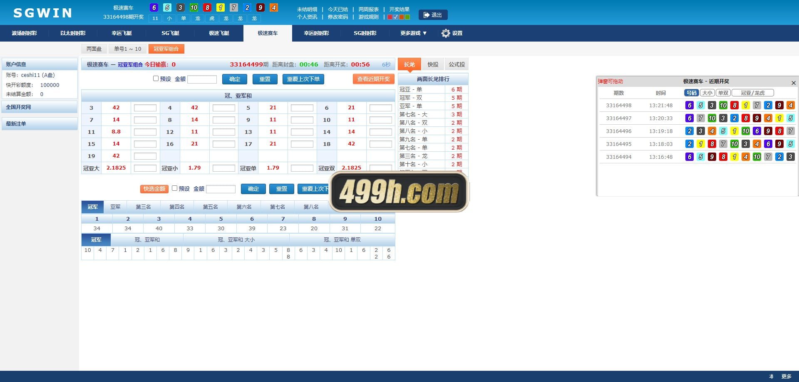This screenshot has width=799, height=382.
Task: Click ball 9 in popup row 33164497
Action: [x=757, y=118]
